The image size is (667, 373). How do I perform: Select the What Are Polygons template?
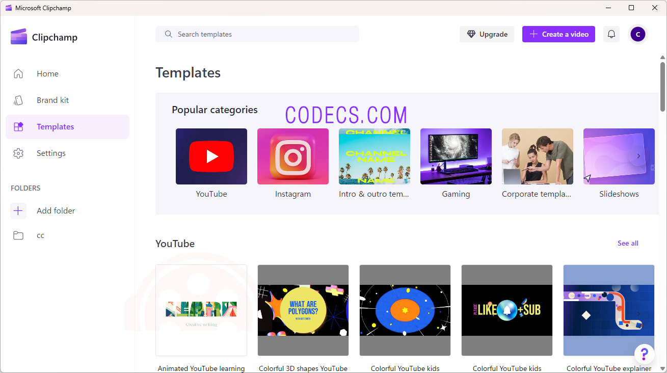pyautogui.click(x=303, y=310)
